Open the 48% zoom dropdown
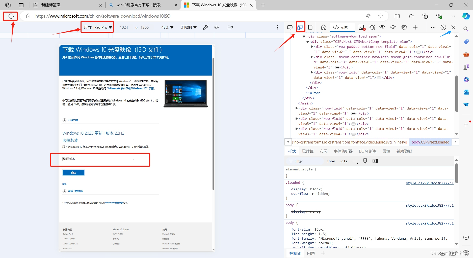This screenshot has height=258, width=473. (x=167, y=27)
